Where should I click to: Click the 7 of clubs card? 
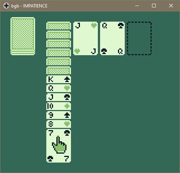click(59, 146)
